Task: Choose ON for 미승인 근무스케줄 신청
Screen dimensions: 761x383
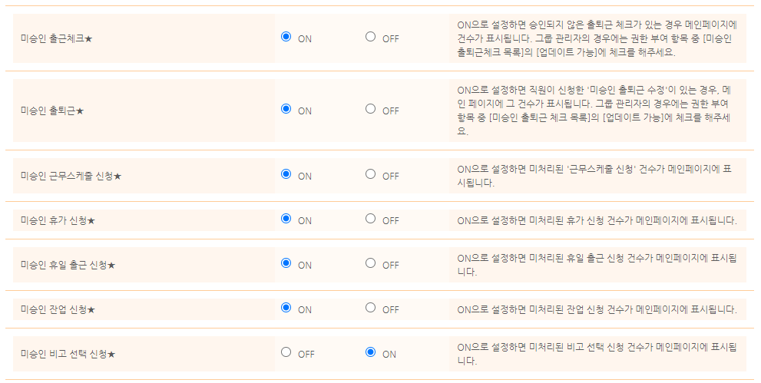Action: point(286,174)
